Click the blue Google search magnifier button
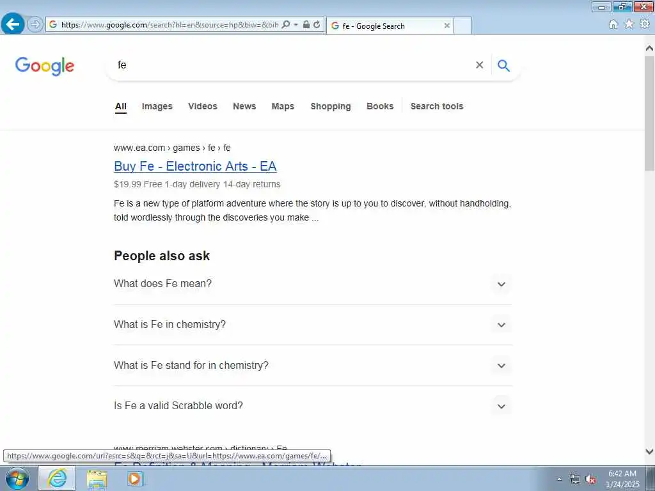This screenshot has height=491, width=655. pyautogui.click(x=503, y=65)
